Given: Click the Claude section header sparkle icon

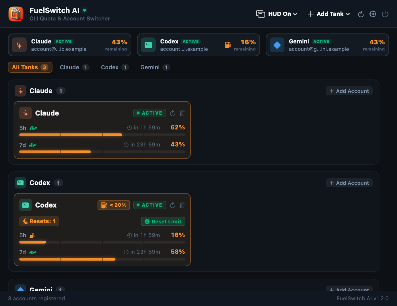Looking at the screenshot, I should coord(20,91).
